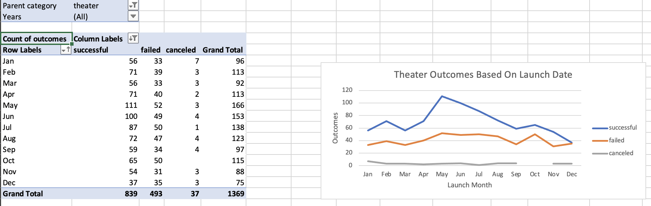Select the Oct row label
Viewport: 651px width, 206px height.
tap(9, 160)
